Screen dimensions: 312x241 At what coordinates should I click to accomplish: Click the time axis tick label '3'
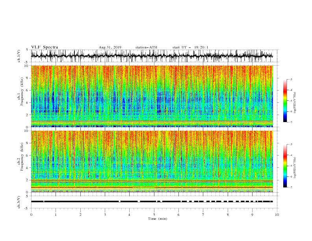coord(105,215)
